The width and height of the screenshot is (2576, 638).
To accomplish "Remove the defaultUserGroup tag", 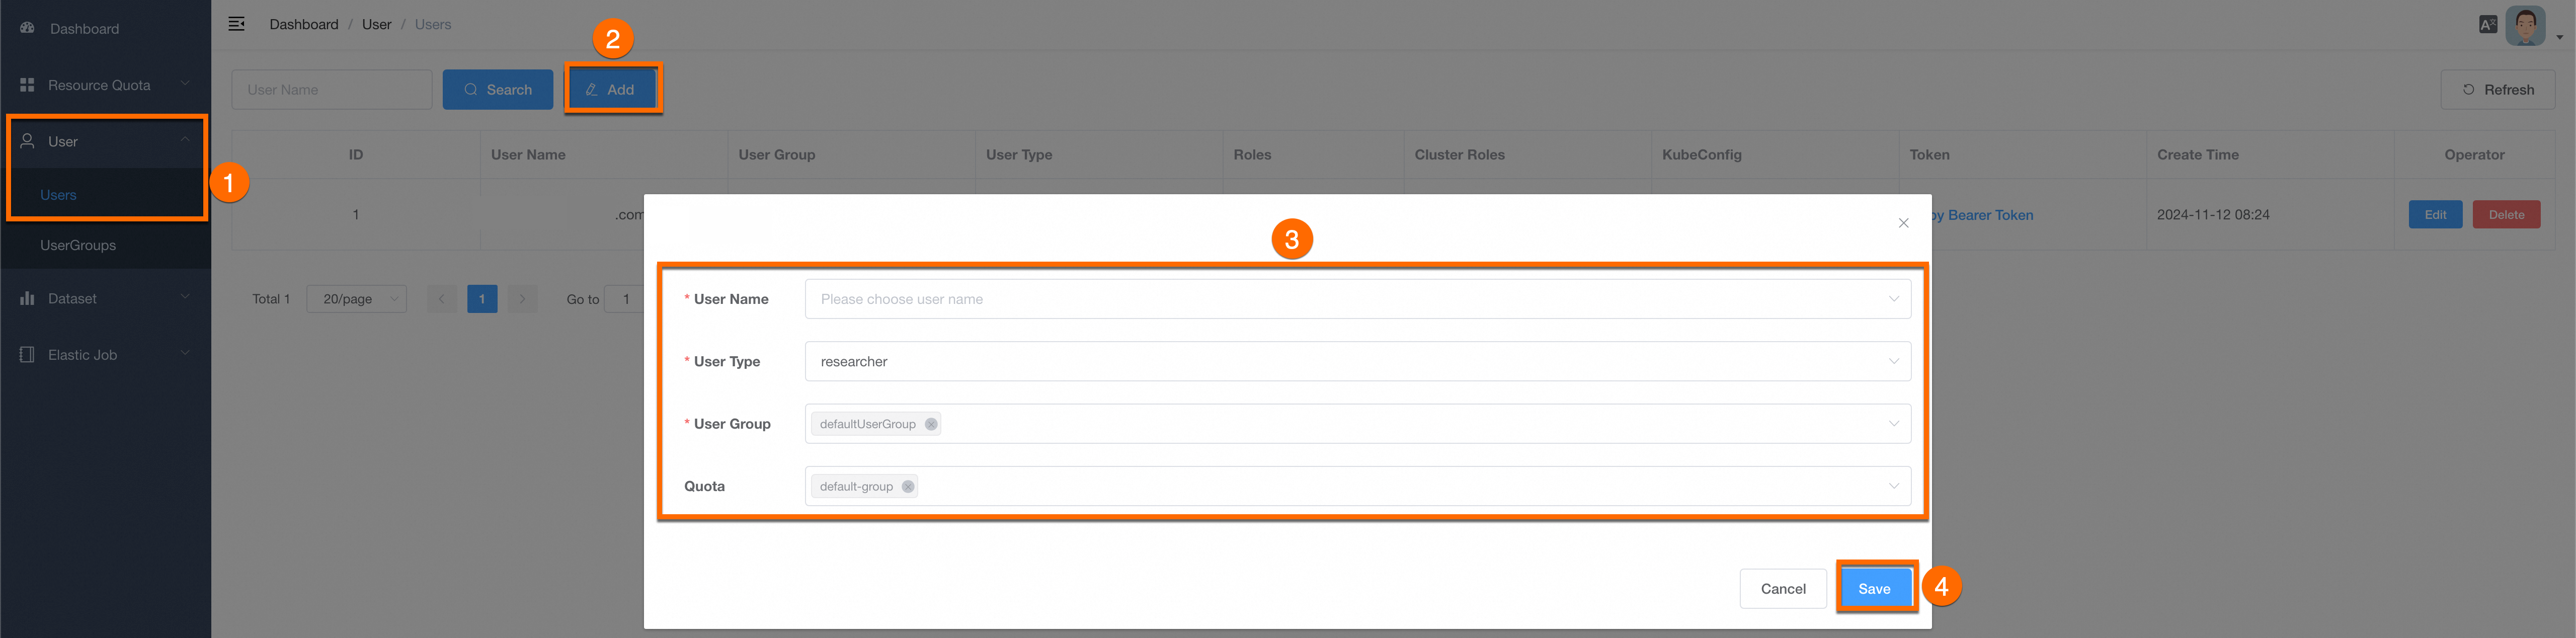I will [x=931, y=424].
